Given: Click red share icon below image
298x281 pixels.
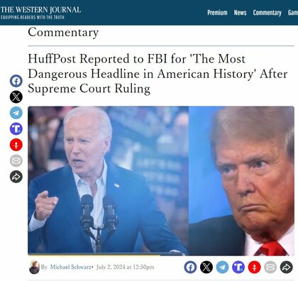Looking at the screenshot, I should (x=254, y=268).
